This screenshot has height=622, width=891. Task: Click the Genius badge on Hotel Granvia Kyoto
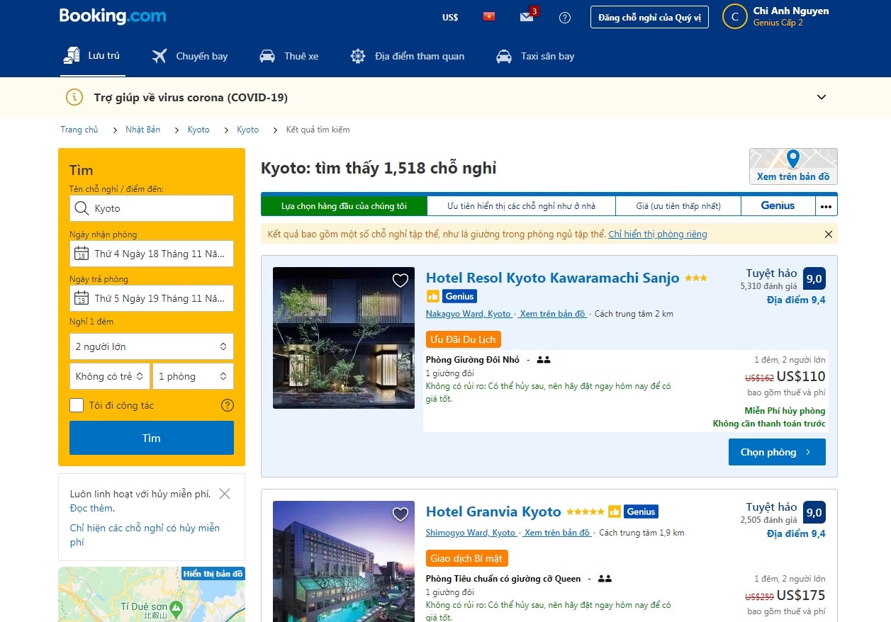641,511
